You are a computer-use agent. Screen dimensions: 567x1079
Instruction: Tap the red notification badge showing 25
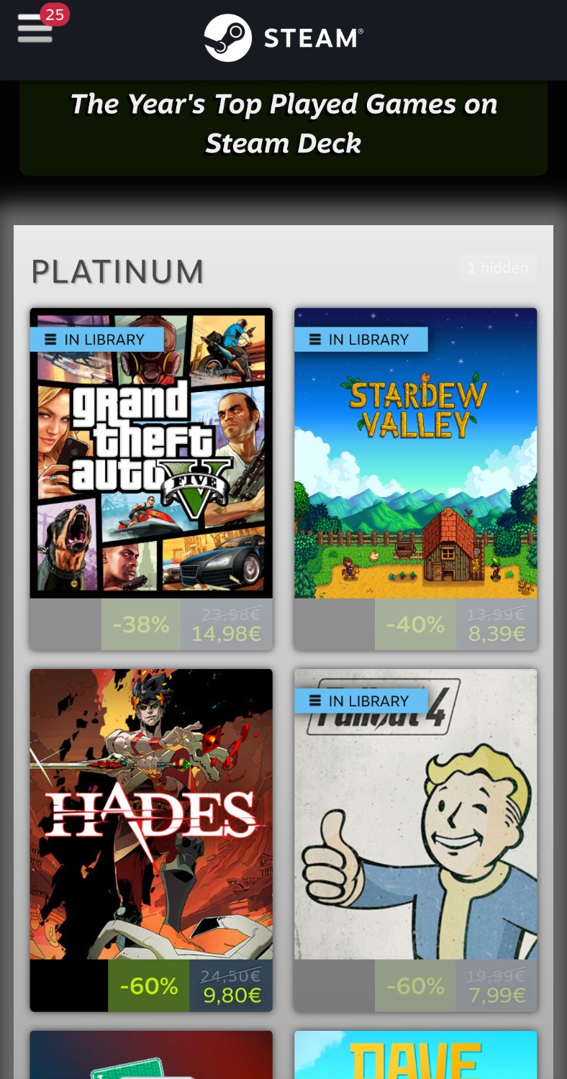coord(55,14)
